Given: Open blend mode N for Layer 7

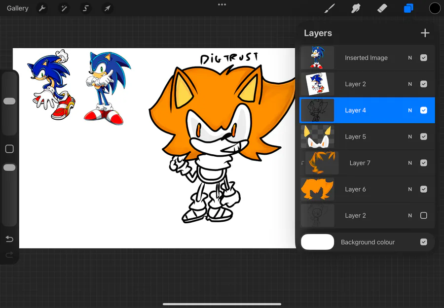Looking at the screenshot, I should pyautogui.click(x=410, y=163).
